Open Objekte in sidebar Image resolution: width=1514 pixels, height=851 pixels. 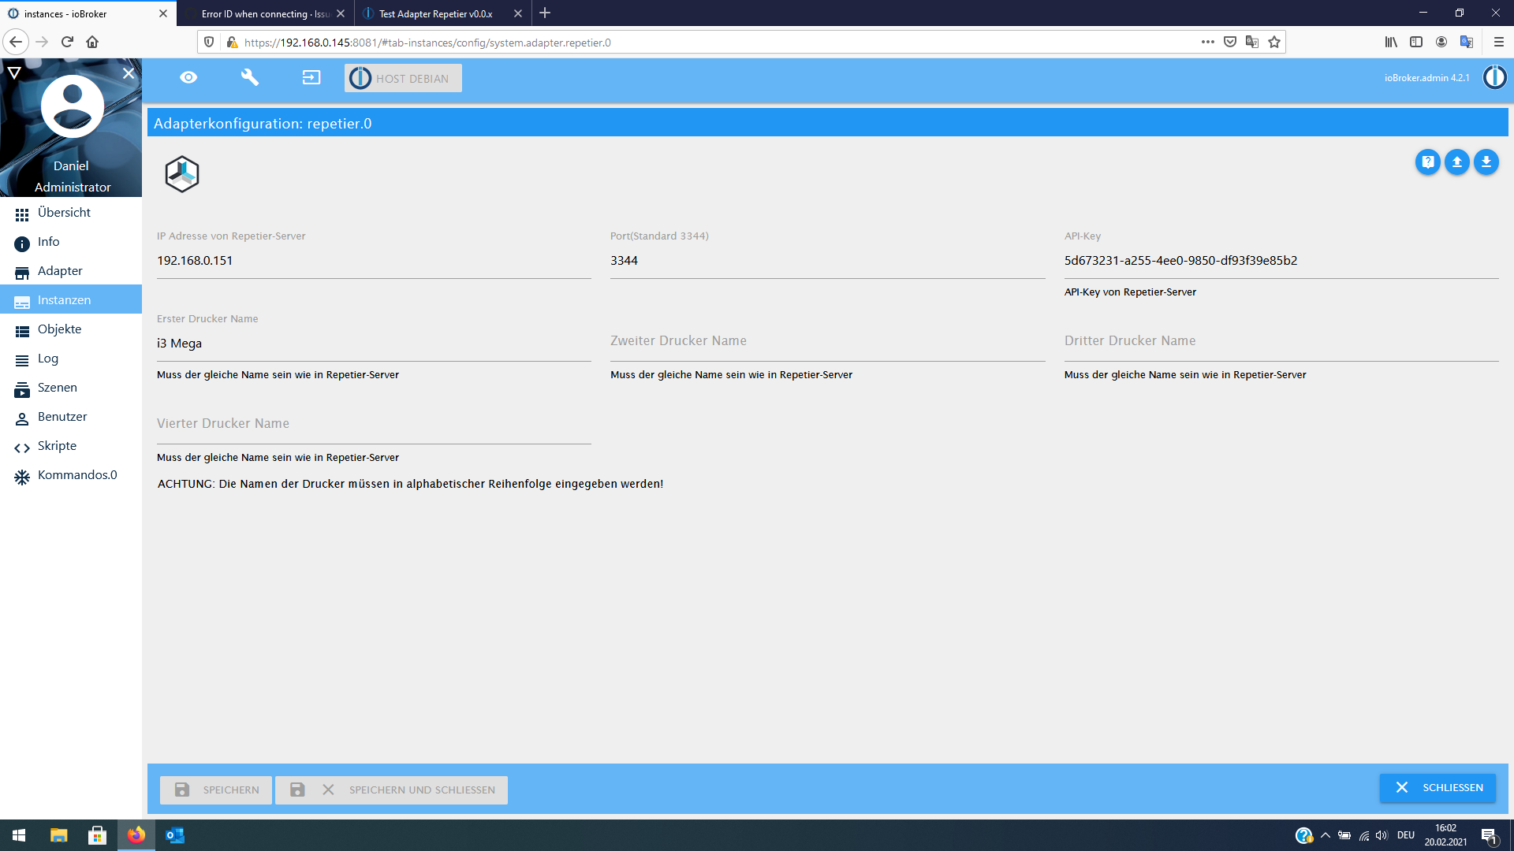tap(71, 329)
